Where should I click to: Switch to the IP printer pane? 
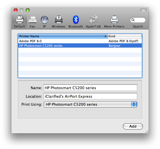point(44,22)
